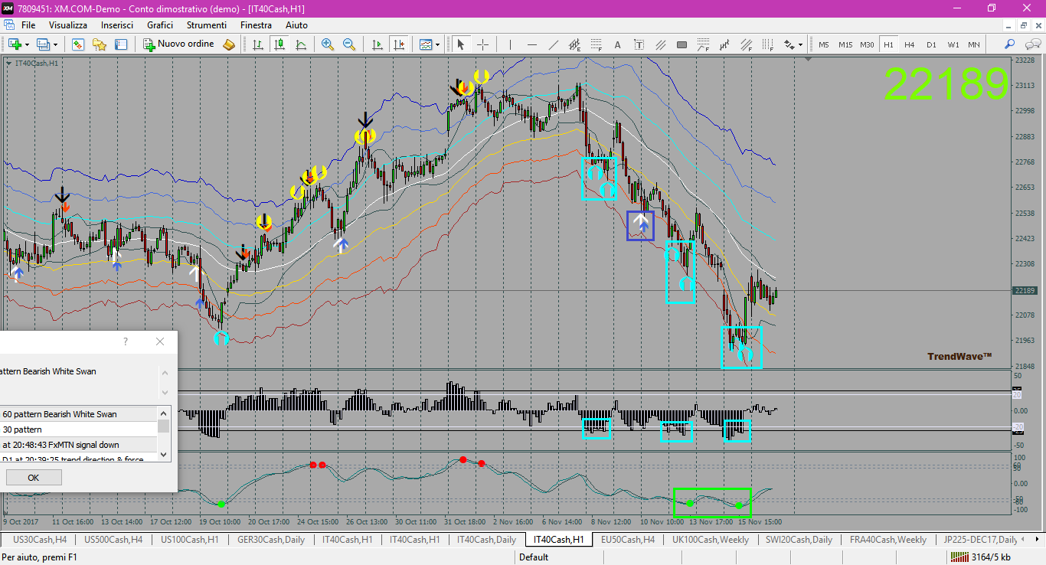
Task: Select 'FxMTN signal down' alert row
Action: [x=78, y=445]
